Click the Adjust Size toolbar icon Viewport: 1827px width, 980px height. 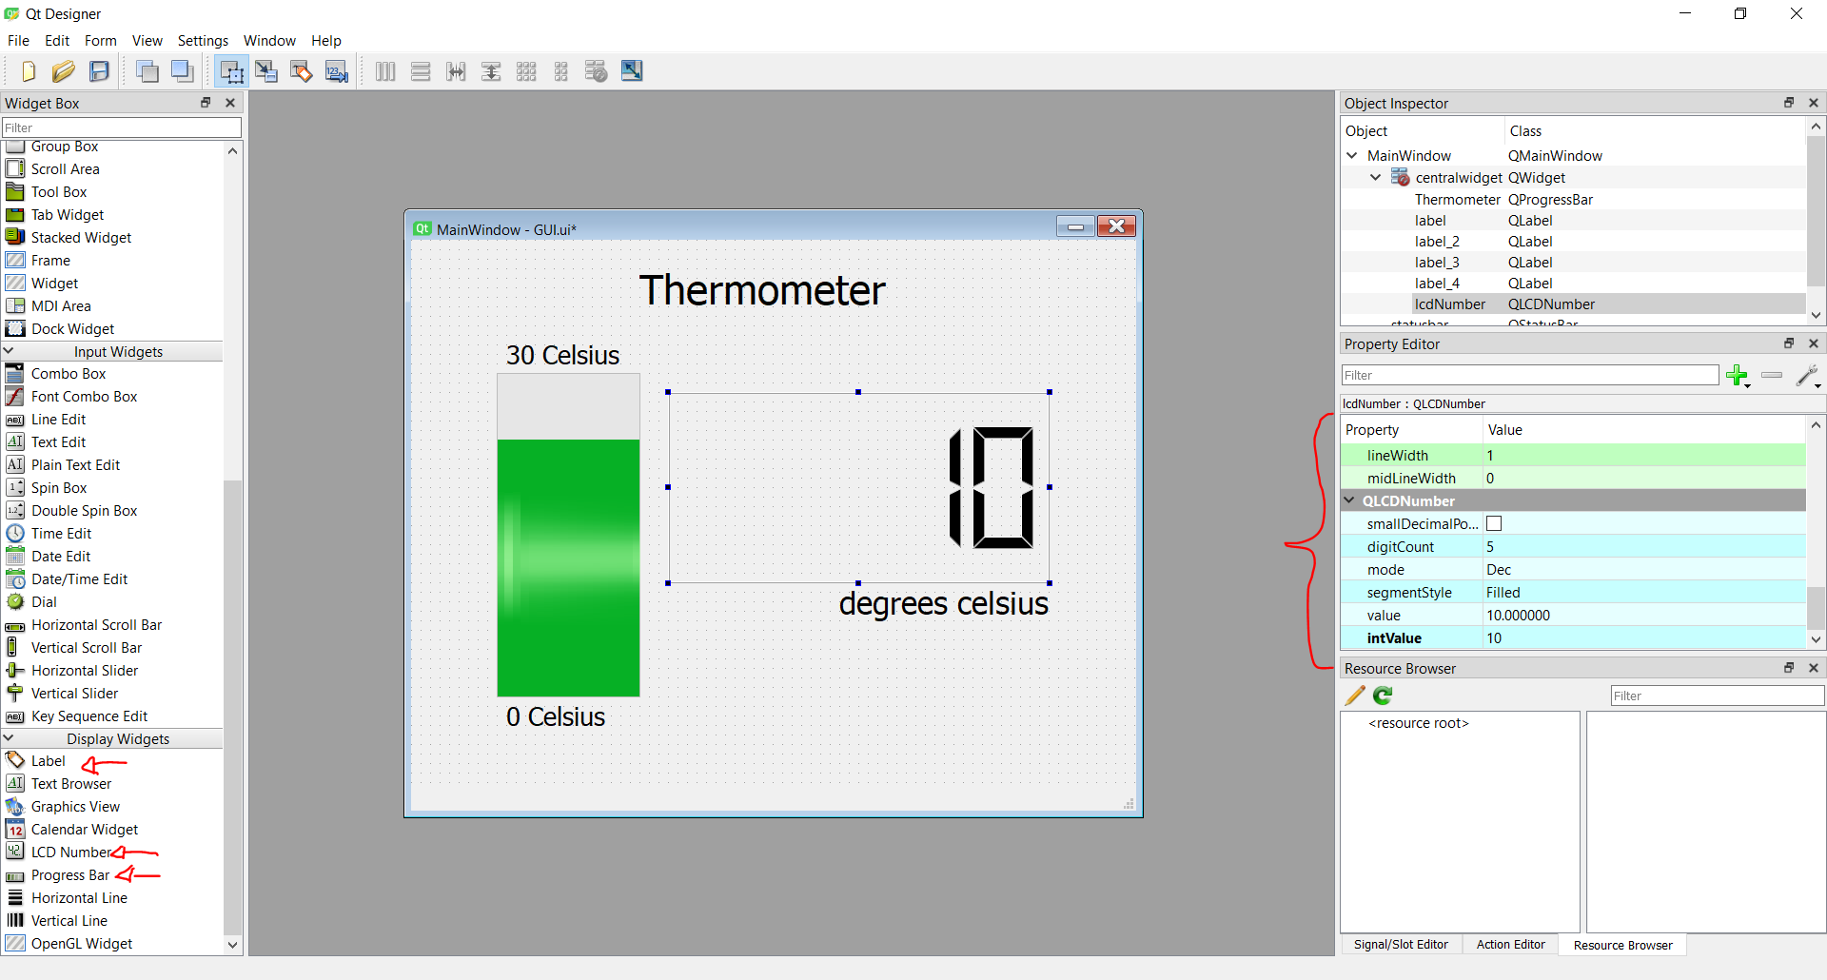click(632, 71)
